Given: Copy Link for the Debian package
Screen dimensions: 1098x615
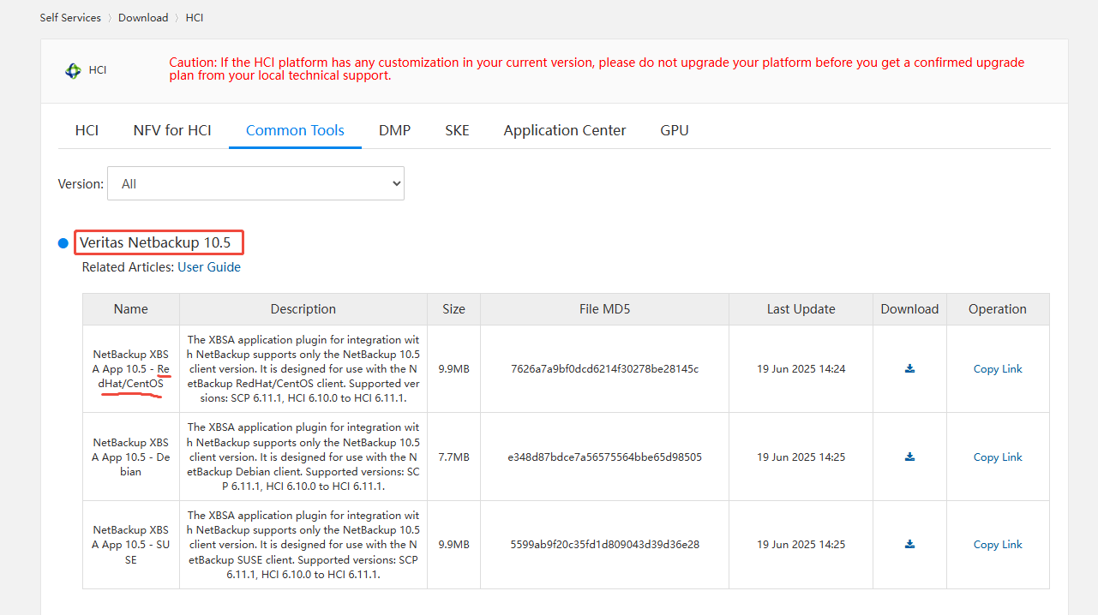Looking at the screenshot, I should (998, 457).
